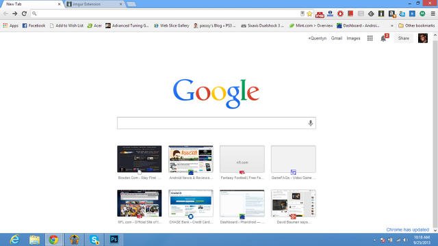Open the Apps shortcut in bookmarks bar
The image size is (438, 246).
point(10,25)
